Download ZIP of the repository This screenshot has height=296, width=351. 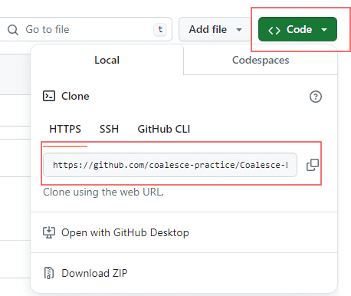[x=184, y=273]
